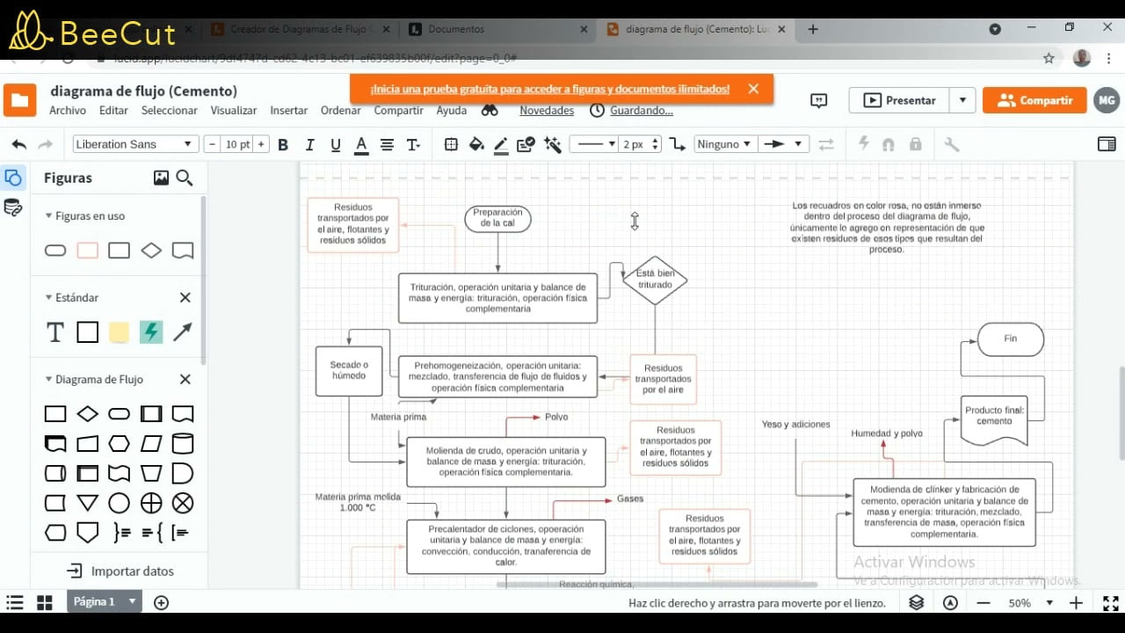1125x633 pixels.
Task: Open the MG user avatar
Action: tap(1107, 100)
